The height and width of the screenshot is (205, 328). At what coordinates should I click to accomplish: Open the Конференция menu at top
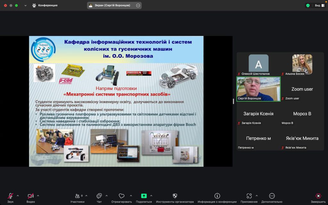45,5
